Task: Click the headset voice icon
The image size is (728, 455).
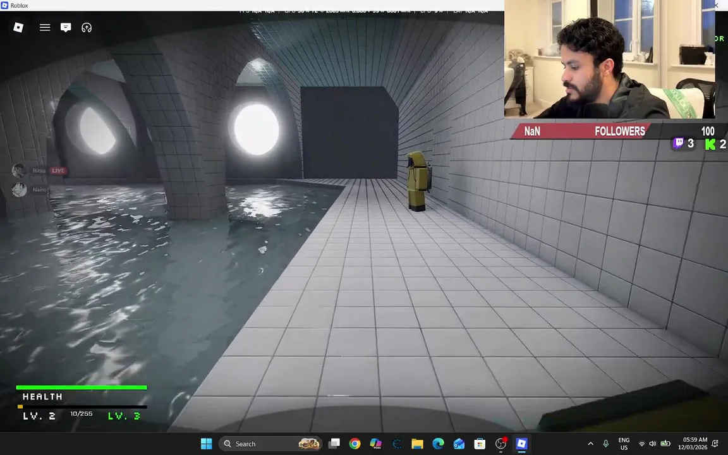Action: tap(87, 27)
